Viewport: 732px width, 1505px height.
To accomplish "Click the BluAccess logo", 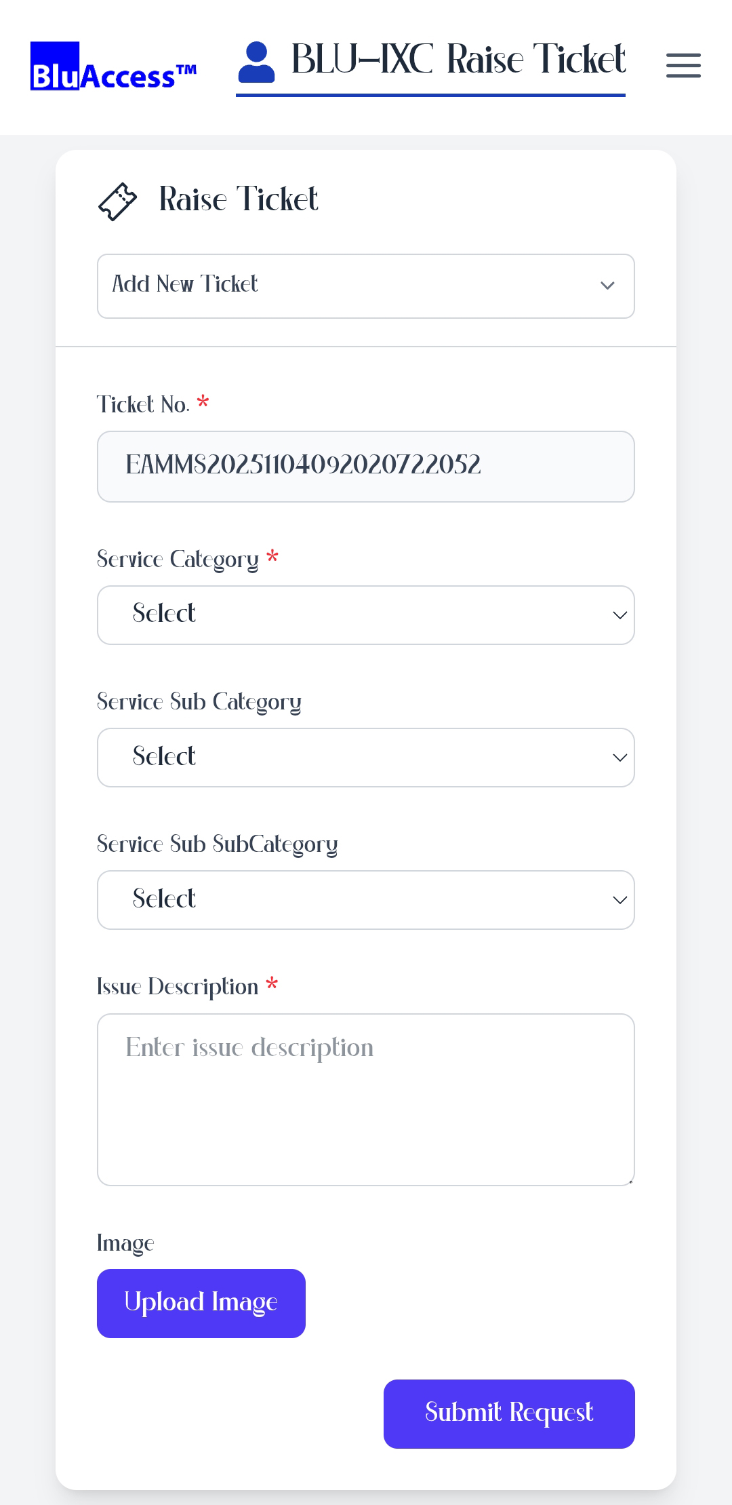I will [113, 66].
